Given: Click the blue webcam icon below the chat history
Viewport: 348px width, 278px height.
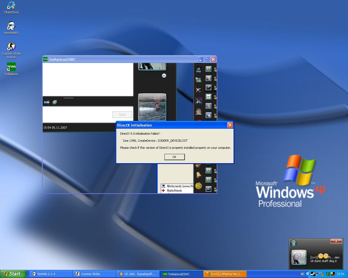Looking at the screenshot, I should click(47, 102).
